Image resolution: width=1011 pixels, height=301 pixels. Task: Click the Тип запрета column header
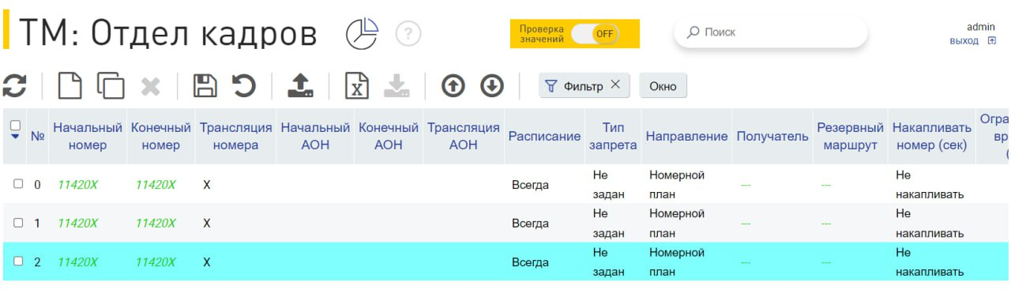point(612,136)
